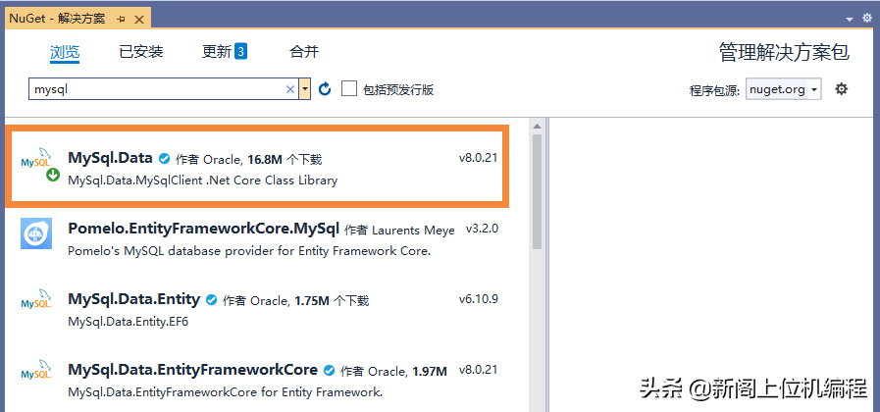Viewport: 880px width, 412px height.
Task: Select the MySql.Data package
Action: 257,166
